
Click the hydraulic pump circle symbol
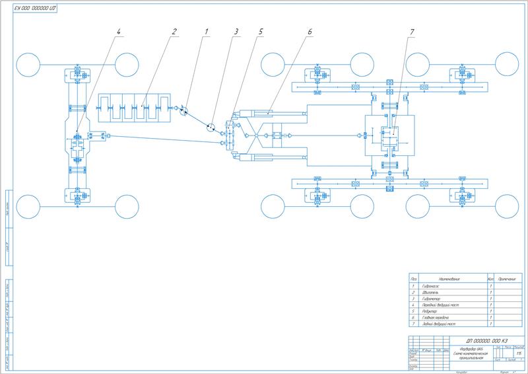click(x=183, y=111)
